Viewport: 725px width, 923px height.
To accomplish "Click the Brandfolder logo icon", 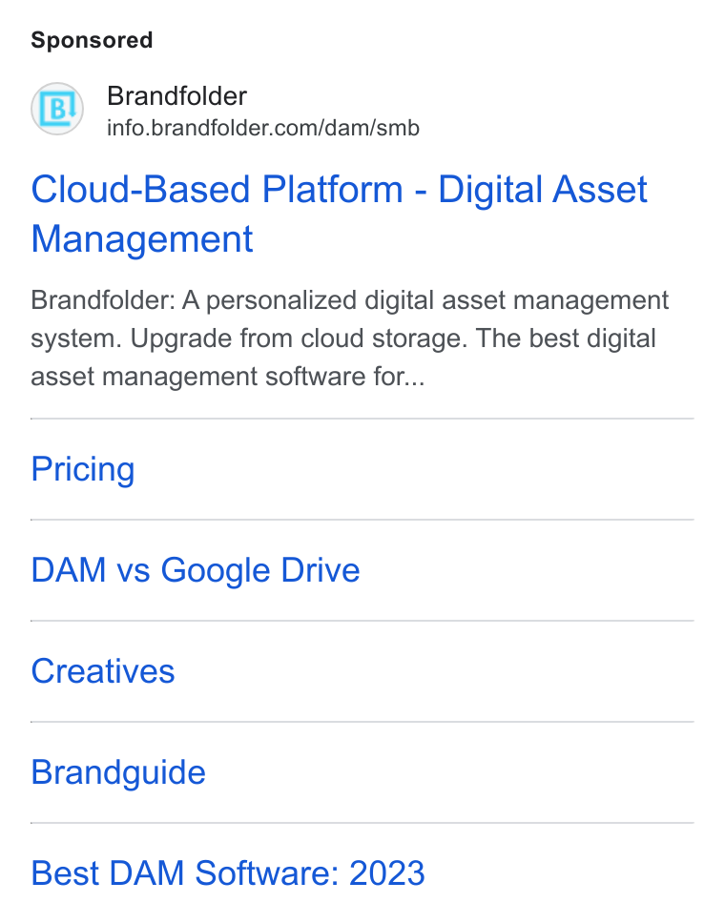I will click(x=57, y=109).
